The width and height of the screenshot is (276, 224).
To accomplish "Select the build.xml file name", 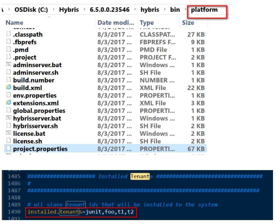I will tap(28, 88).
